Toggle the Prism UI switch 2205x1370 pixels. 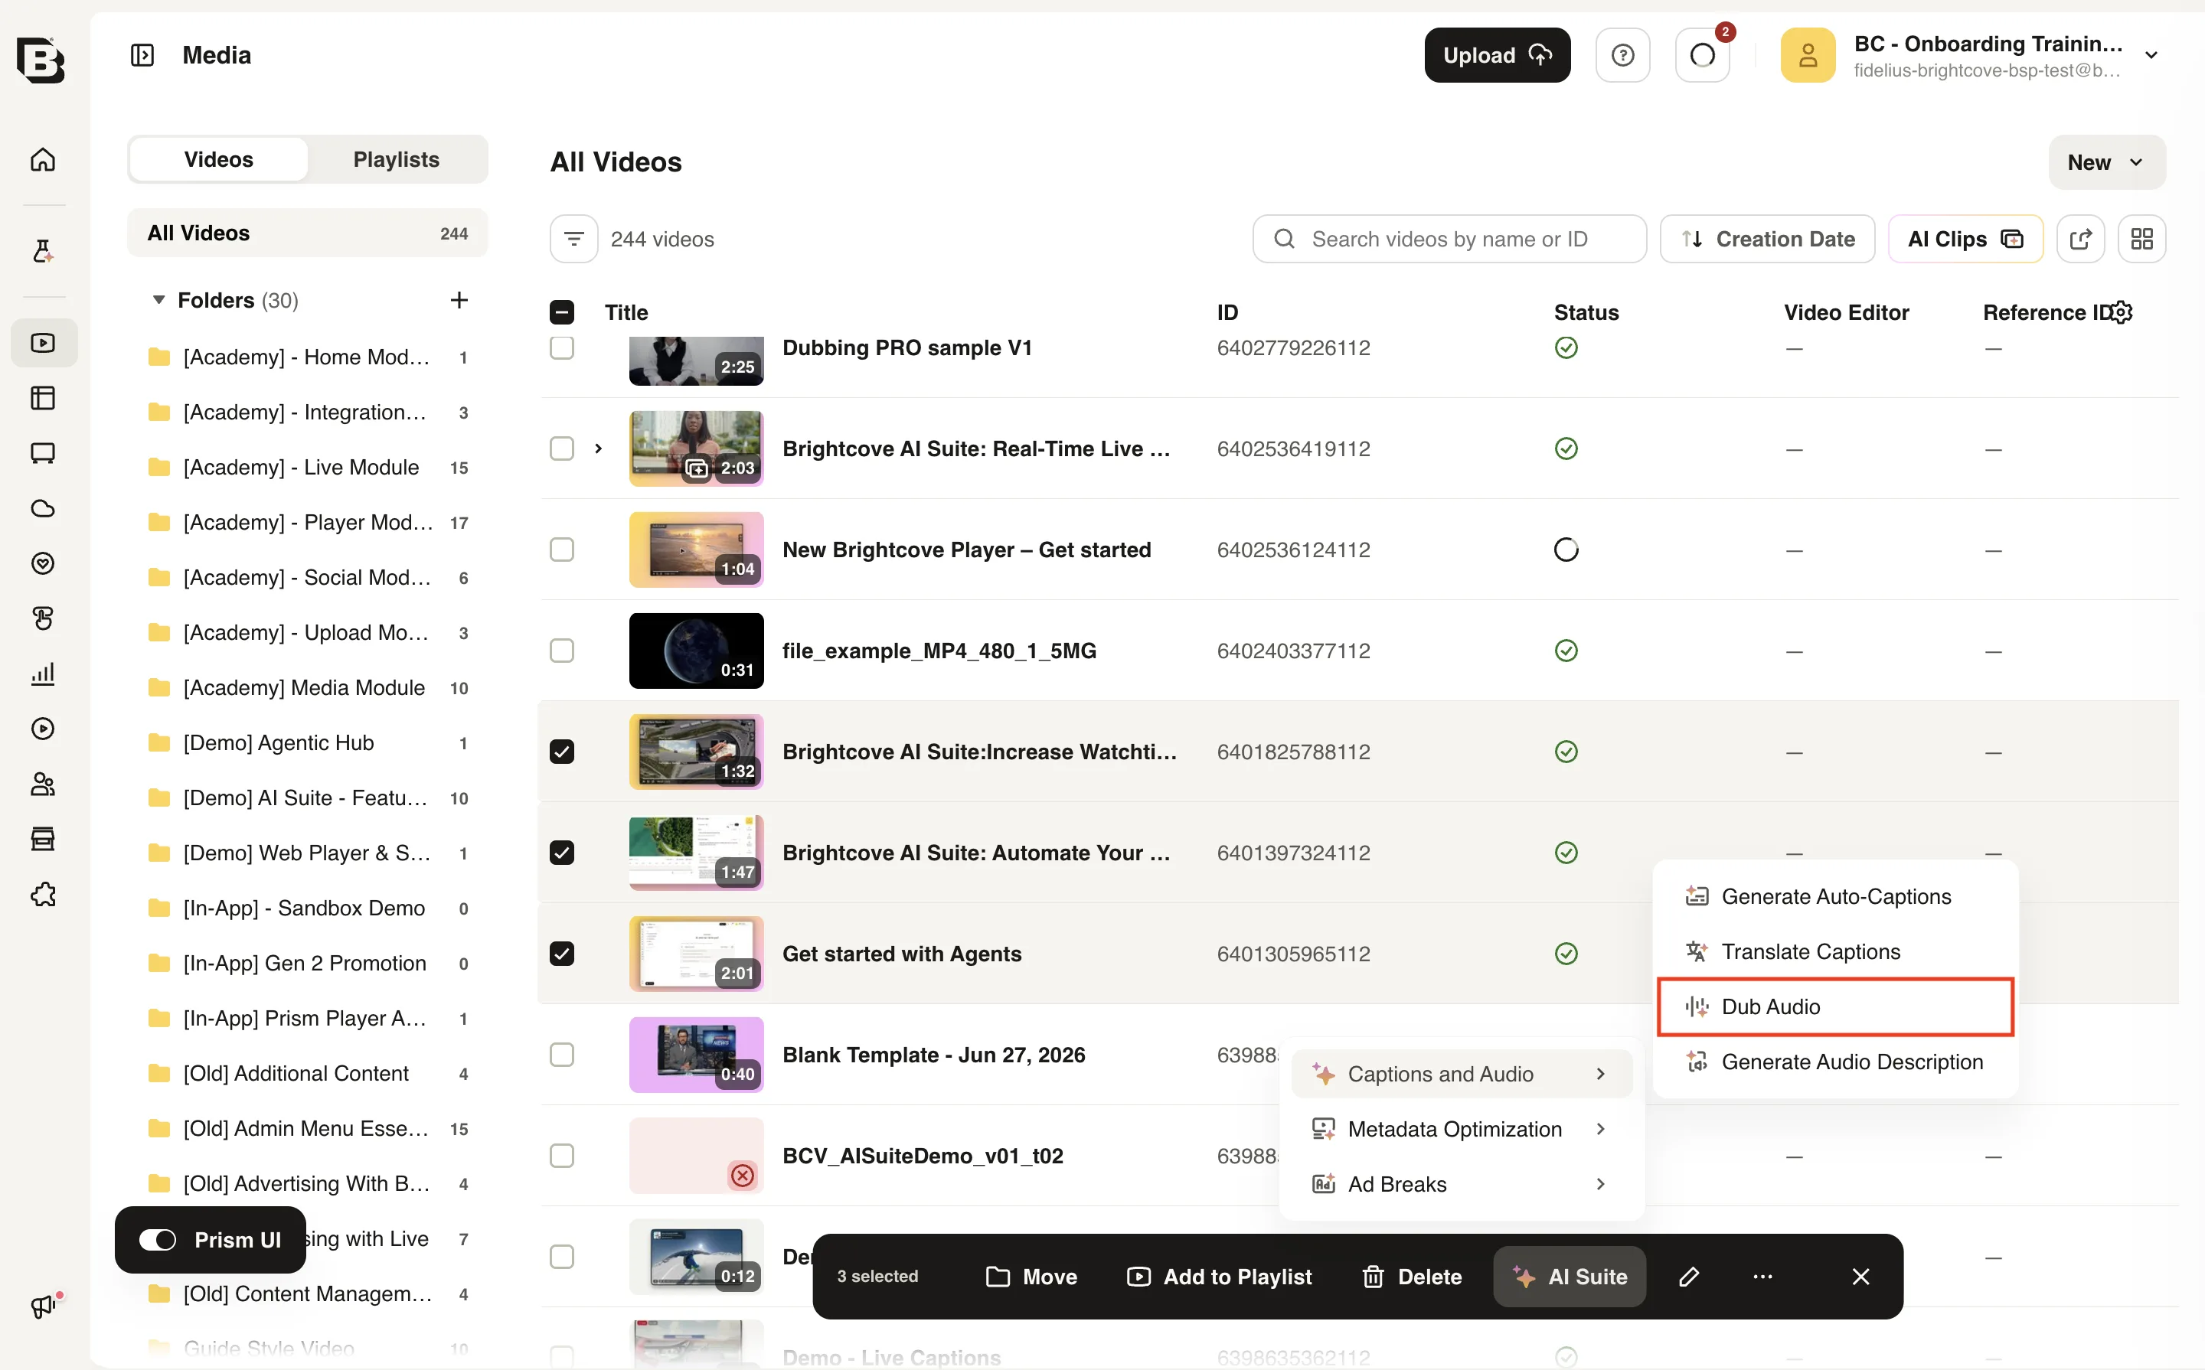pyautogui.click(x=158, y=1240)
